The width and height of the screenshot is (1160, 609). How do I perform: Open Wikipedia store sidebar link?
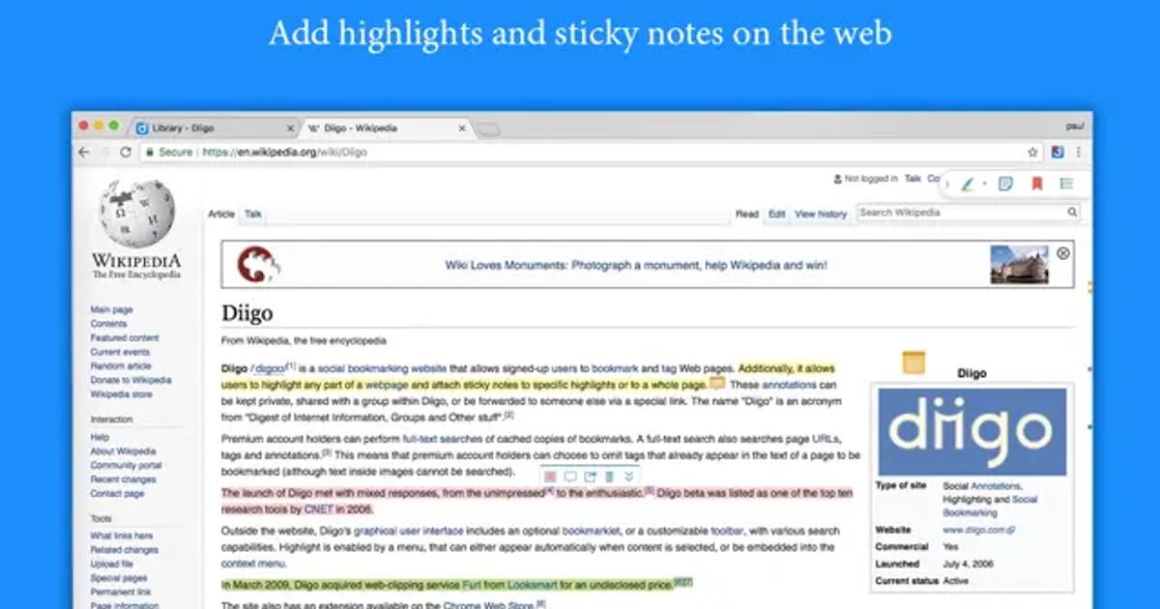click(x=121, y=394)
